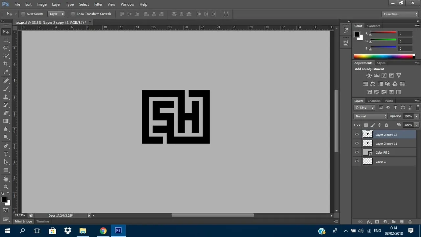Switch to the Swatches tab
The image size is (421, 237).
click(x=373, y=26)
